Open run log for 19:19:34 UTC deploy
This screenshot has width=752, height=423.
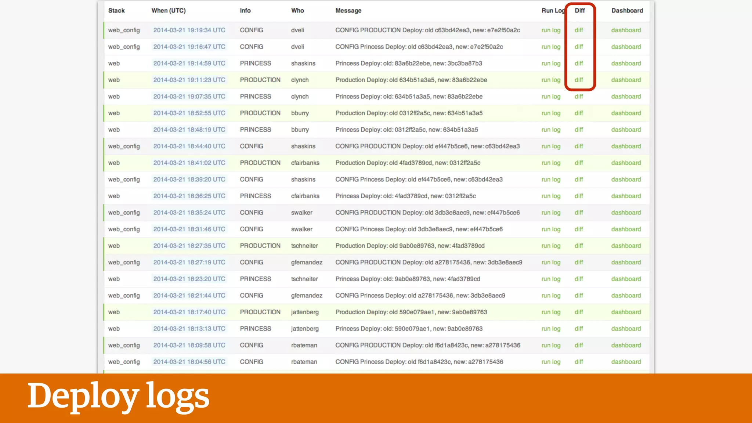point(551,30)
